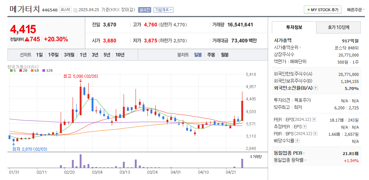The height and width of the screenshot is (180, 369).
Task: Open the help icon beside PBR | BPS(2024.12)
Action: [315, 134]
